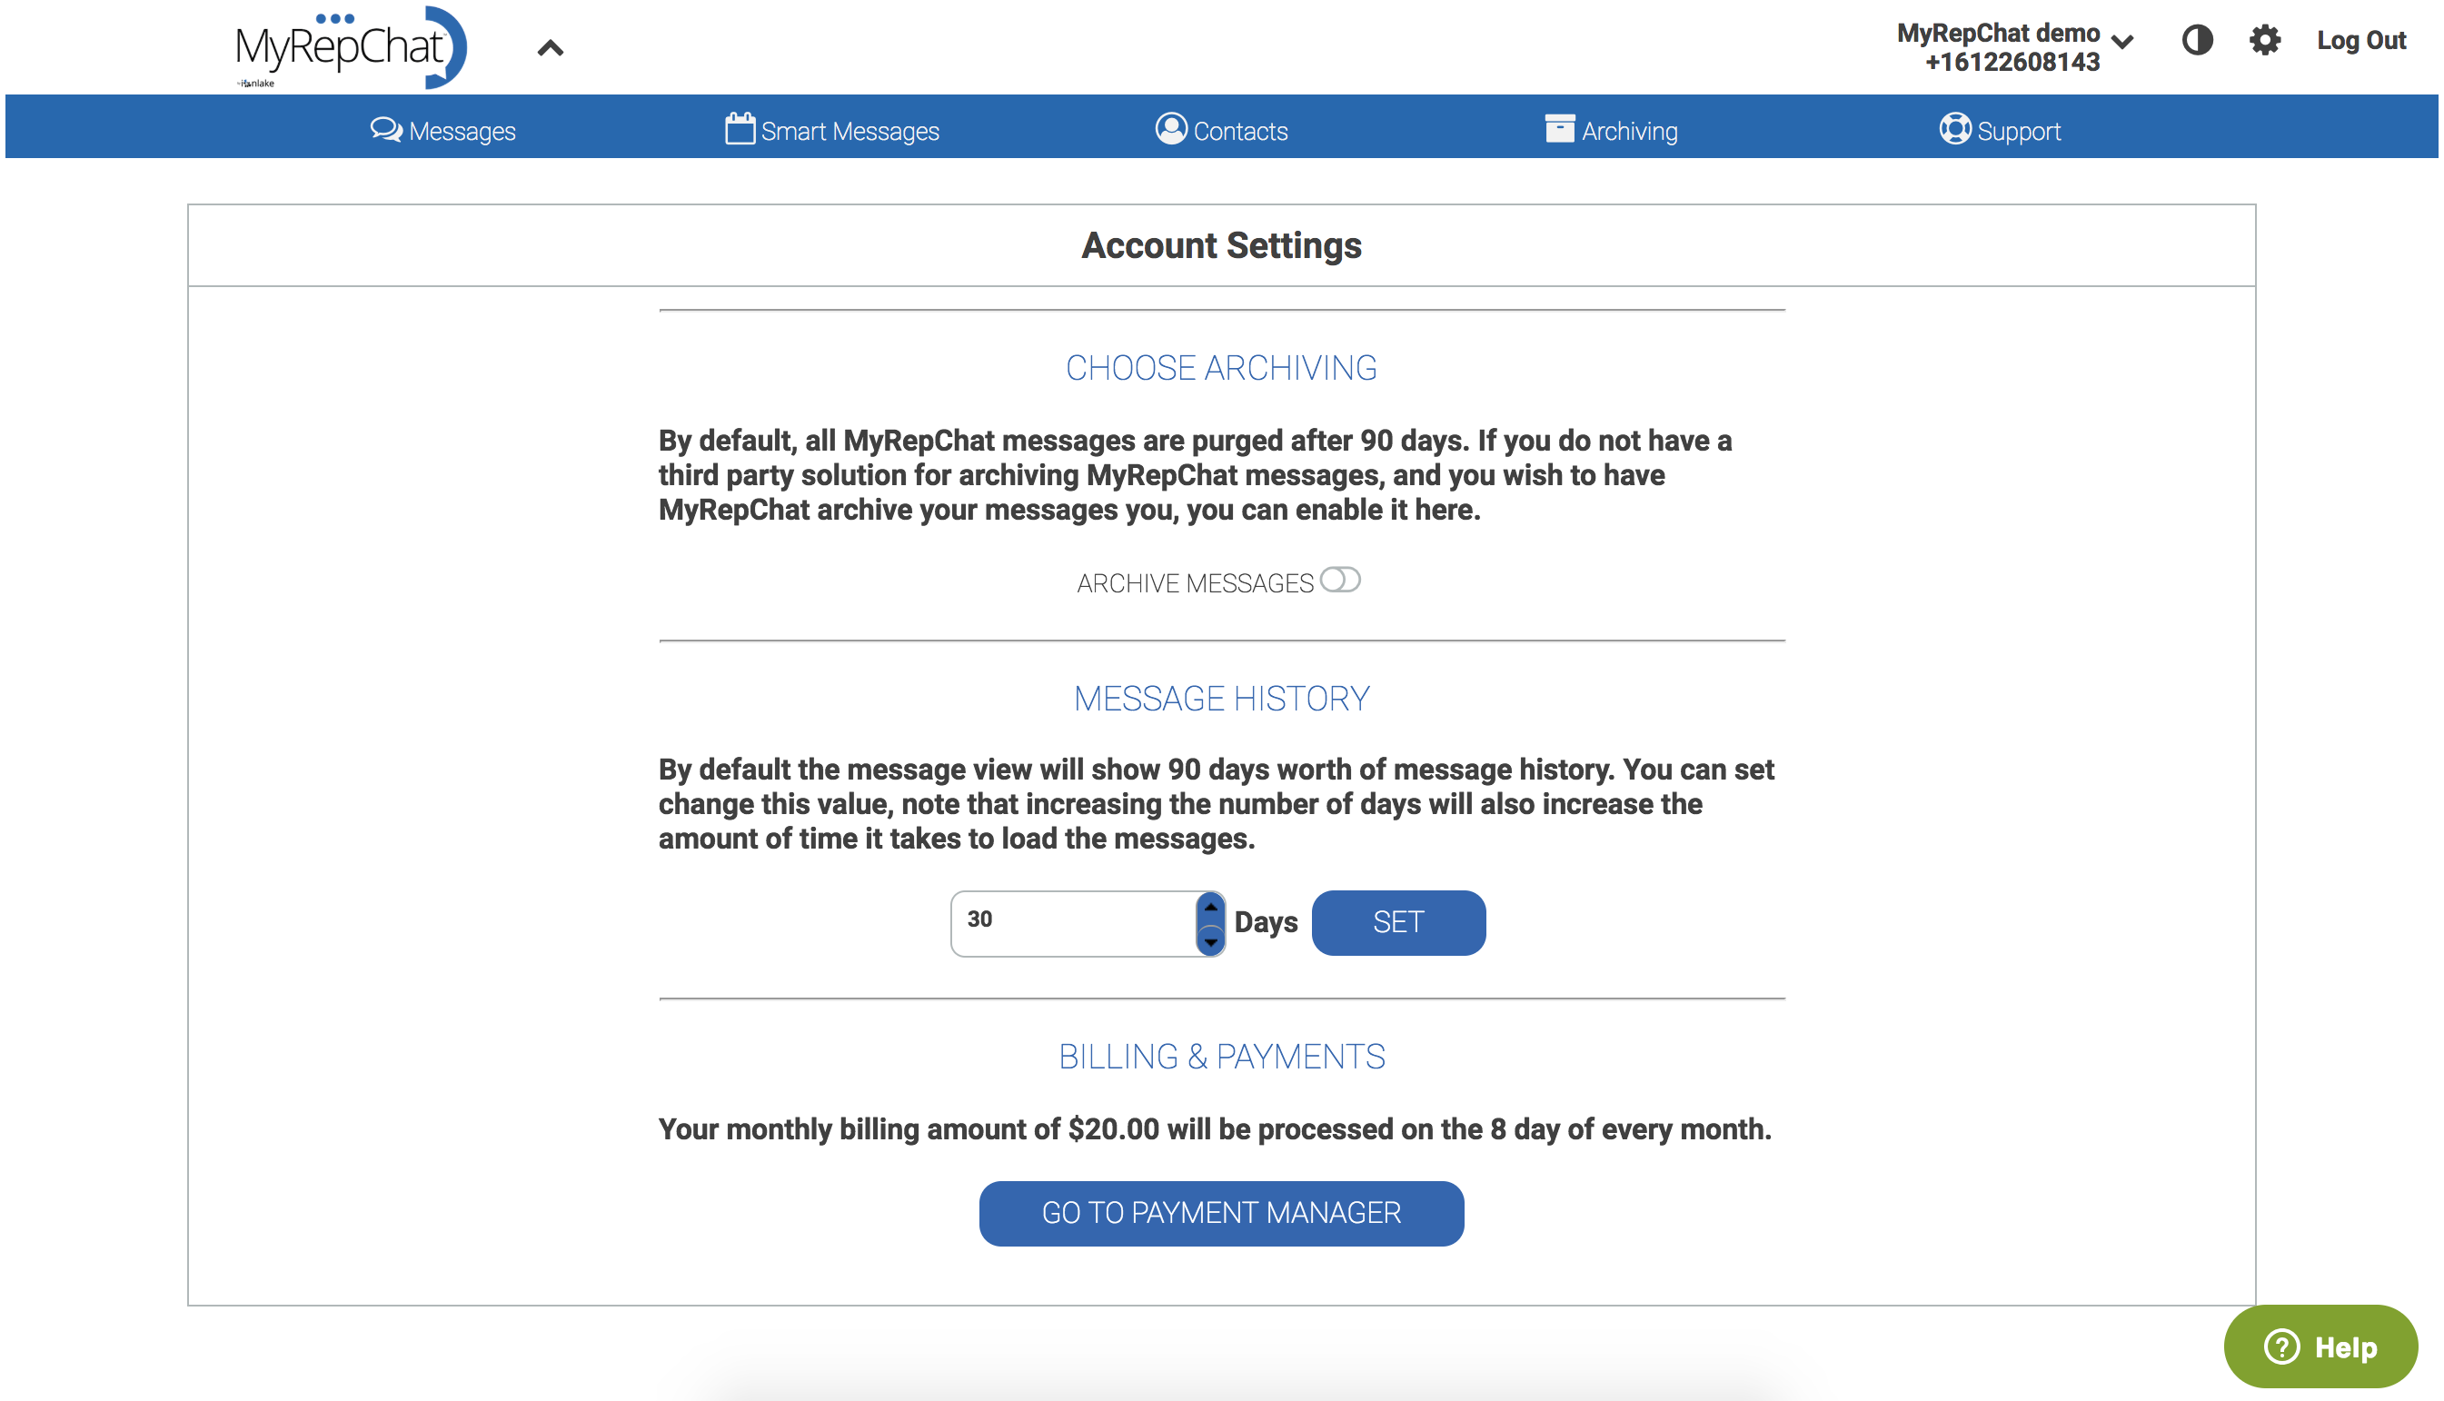
Task: Click the Archiving box icon
Action: click(x=1559, y=129)
